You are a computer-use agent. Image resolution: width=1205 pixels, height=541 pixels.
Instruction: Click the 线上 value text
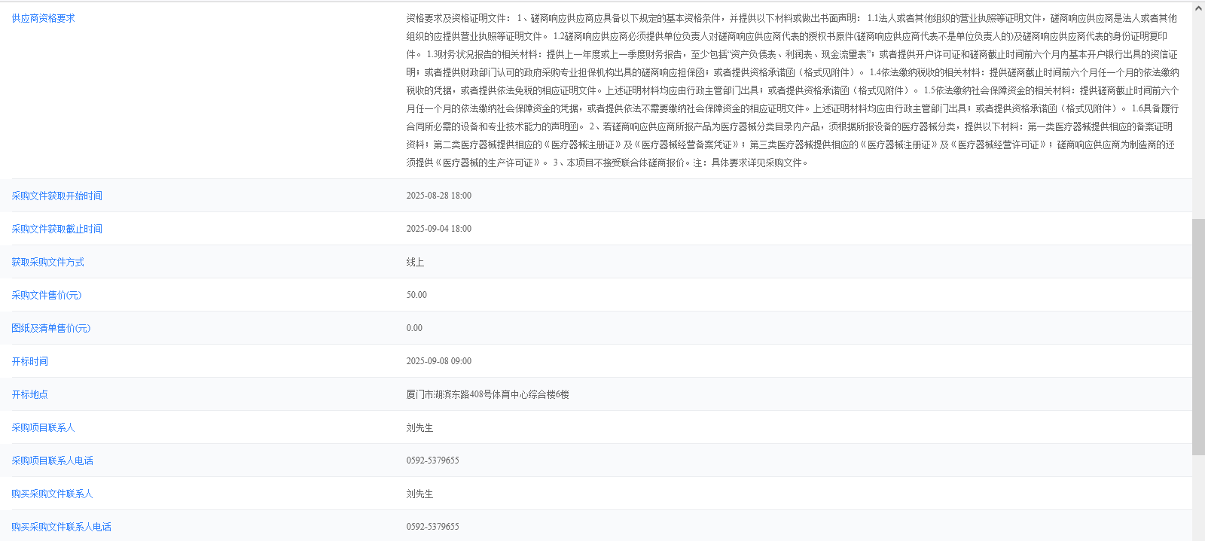(415, 262)
